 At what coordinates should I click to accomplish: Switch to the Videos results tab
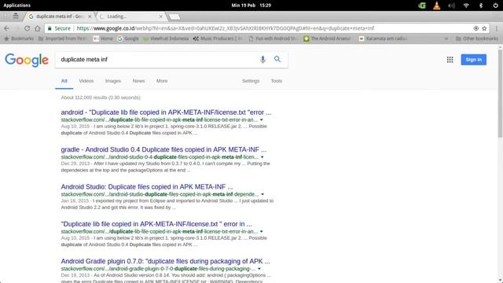click(86, 81)
